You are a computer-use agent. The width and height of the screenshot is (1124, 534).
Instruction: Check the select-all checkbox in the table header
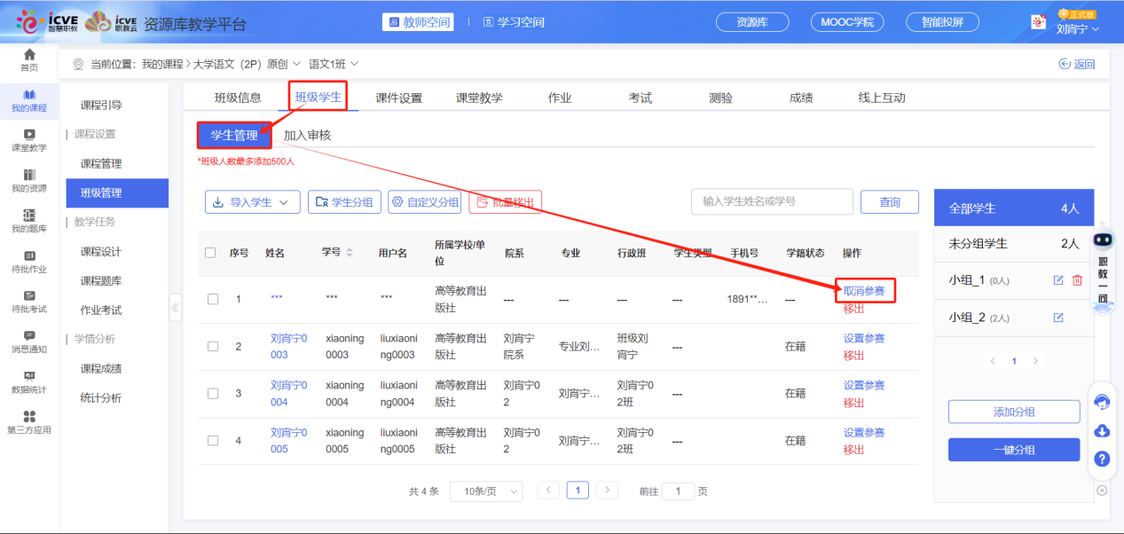(212, 253)
